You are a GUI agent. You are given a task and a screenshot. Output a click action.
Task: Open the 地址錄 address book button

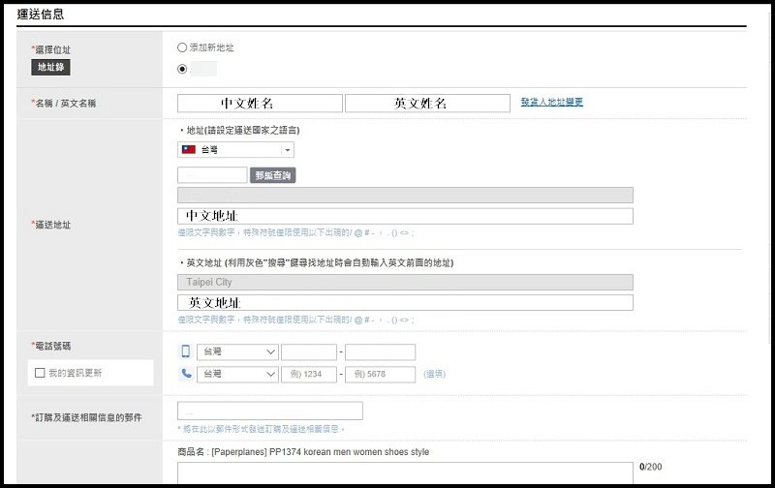coord(50,67)
